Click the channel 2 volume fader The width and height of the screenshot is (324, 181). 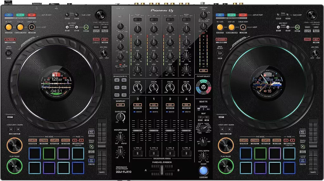tap(170, 130)
